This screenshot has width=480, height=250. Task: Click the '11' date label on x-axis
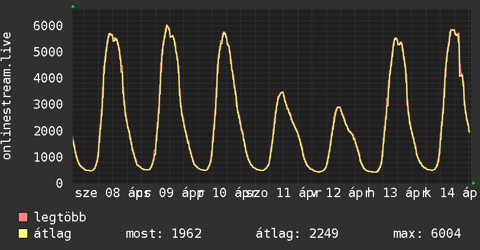tap(284, 193)
